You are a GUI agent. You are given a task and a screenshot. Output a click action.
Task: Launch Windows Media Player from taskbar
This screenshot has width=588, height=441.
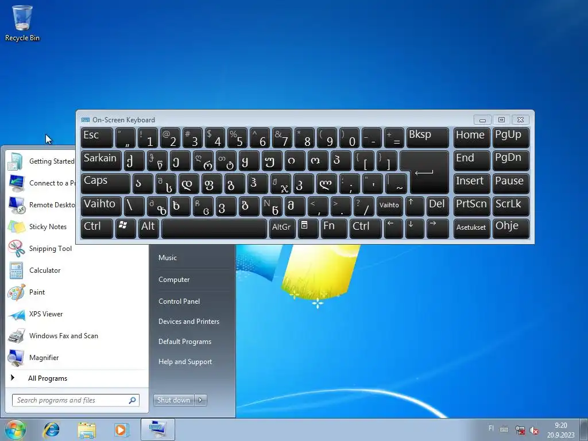[122, 430]
